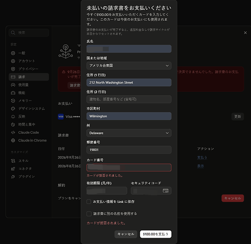
Task: Click the アカウント icon in the sidebar
Action: point(13,61)
